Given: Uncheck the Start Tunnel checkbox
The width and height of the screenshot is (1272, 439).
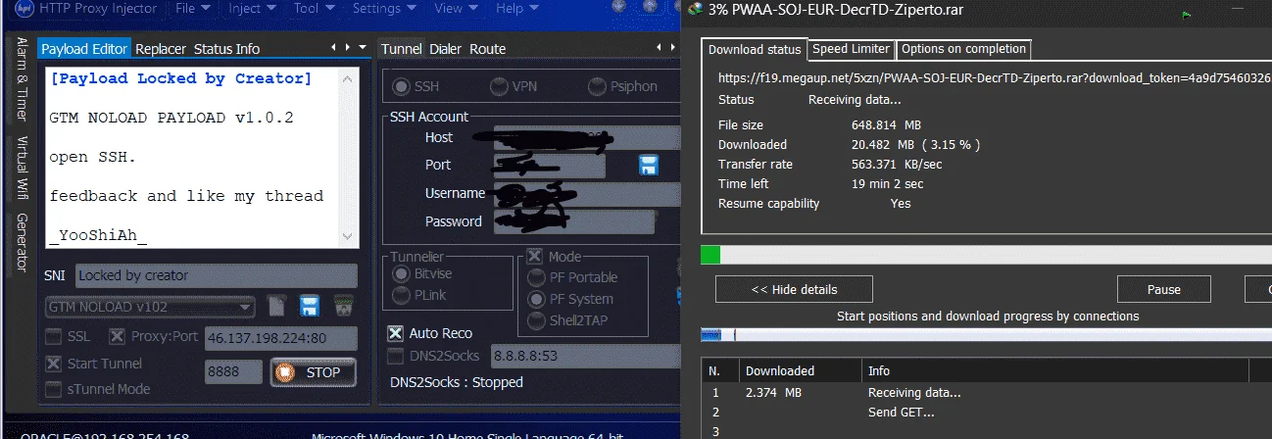Looking at the screenshot, I should 53,364.
